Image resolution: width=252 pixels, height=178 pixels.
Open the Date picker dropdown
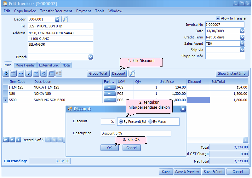[x=242, y=31]
